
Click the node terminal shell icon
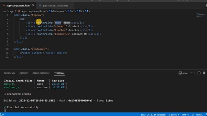[180, 73]
